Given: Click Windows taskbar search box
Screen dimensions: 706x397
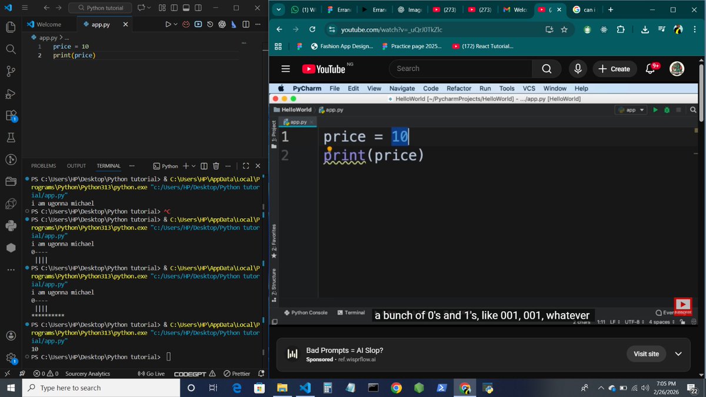Looking at the screenshot, I should (101, 388).
